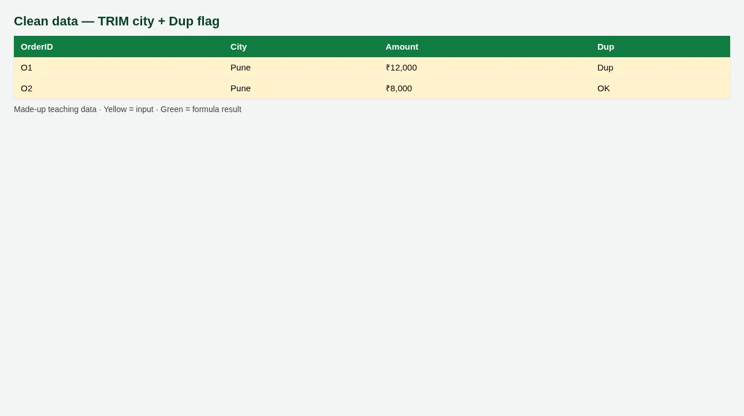Image resolution: width=744 pixels, height=416 pixels.
Task: Select the ₹8,000 amount cell
Action: (485, 88)
